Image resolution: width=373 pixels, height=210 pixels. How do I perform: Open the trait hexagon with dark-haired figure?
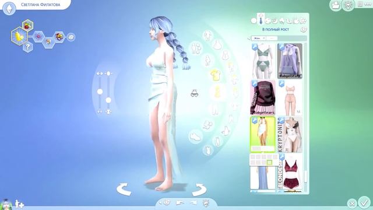59,37
